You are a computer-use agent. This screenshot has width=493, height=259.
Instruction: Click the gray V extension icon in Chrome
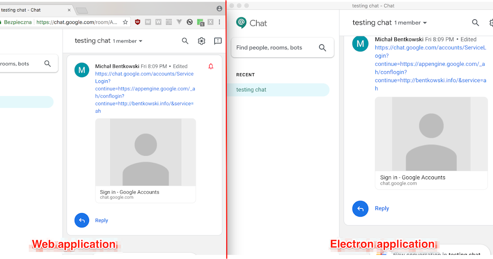179,22
